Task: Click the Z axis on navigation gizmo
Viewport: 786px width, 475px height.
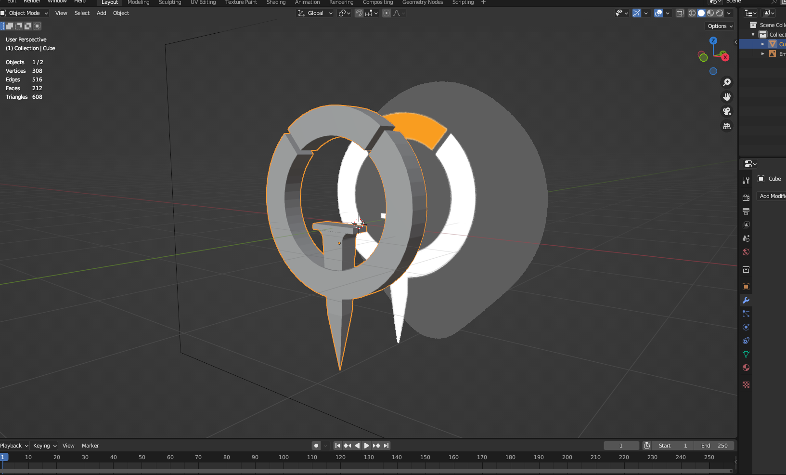Action: pos(713,41)
